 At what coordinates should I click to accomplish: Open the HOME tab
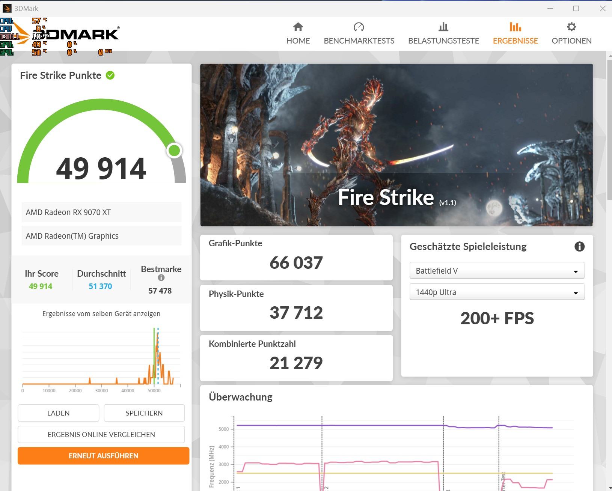[298, 33]
